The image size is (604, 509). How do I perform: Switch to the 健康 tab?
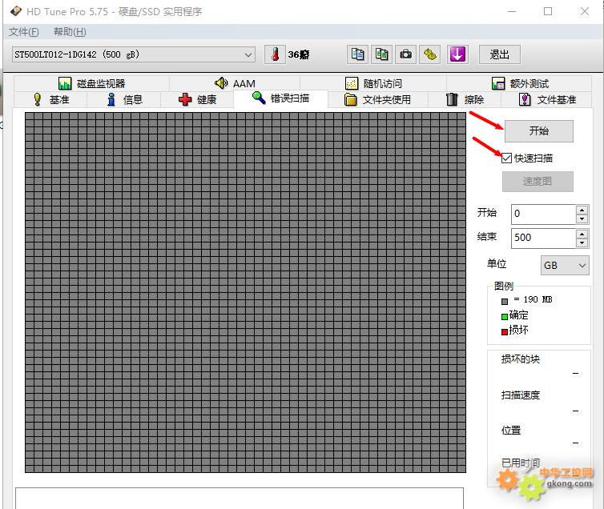click(197, 100)
